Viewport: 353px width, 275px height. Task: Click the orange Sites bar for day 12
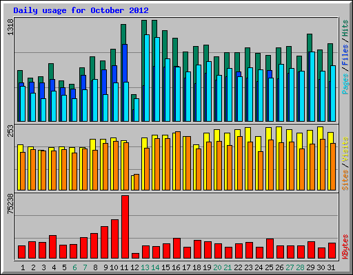137,182
